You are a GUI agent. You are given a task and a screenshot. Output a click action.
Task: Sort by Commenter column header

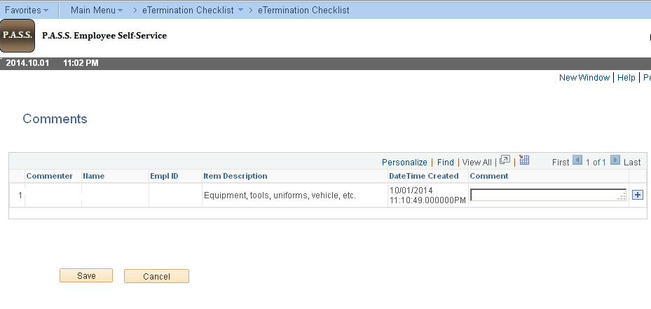click(50, 176)
